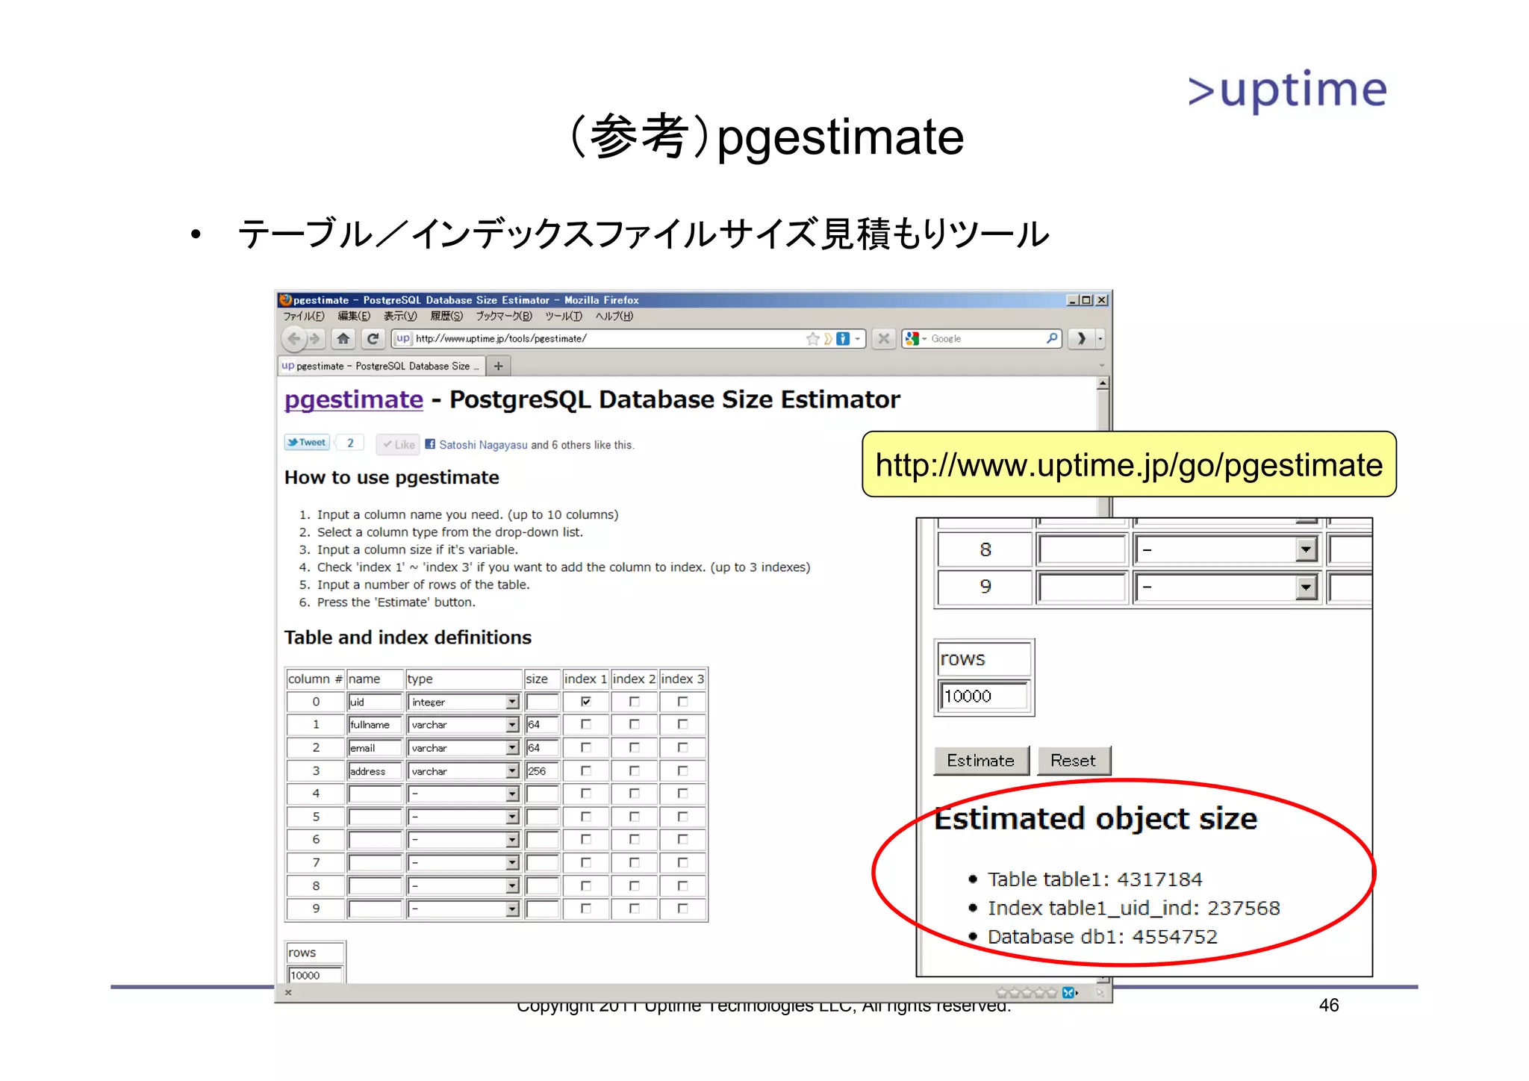Open type dropdown for fullname row
Image resolution: width=1529 pixels, height=1081 pixels.
[464, 725]
